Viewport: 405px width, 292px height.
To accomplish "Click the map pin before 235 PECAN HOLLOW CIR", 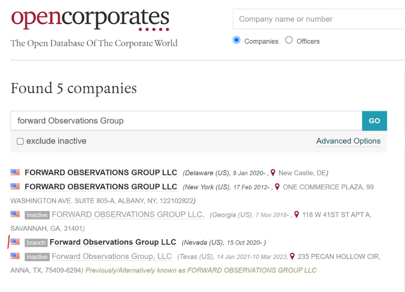I will [x=292, y=256].
